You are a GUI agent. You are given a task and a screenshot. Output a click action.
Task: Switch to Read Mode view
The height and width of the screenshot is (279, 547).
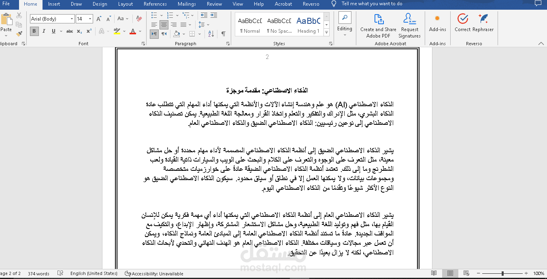click(x=434, y=273)
